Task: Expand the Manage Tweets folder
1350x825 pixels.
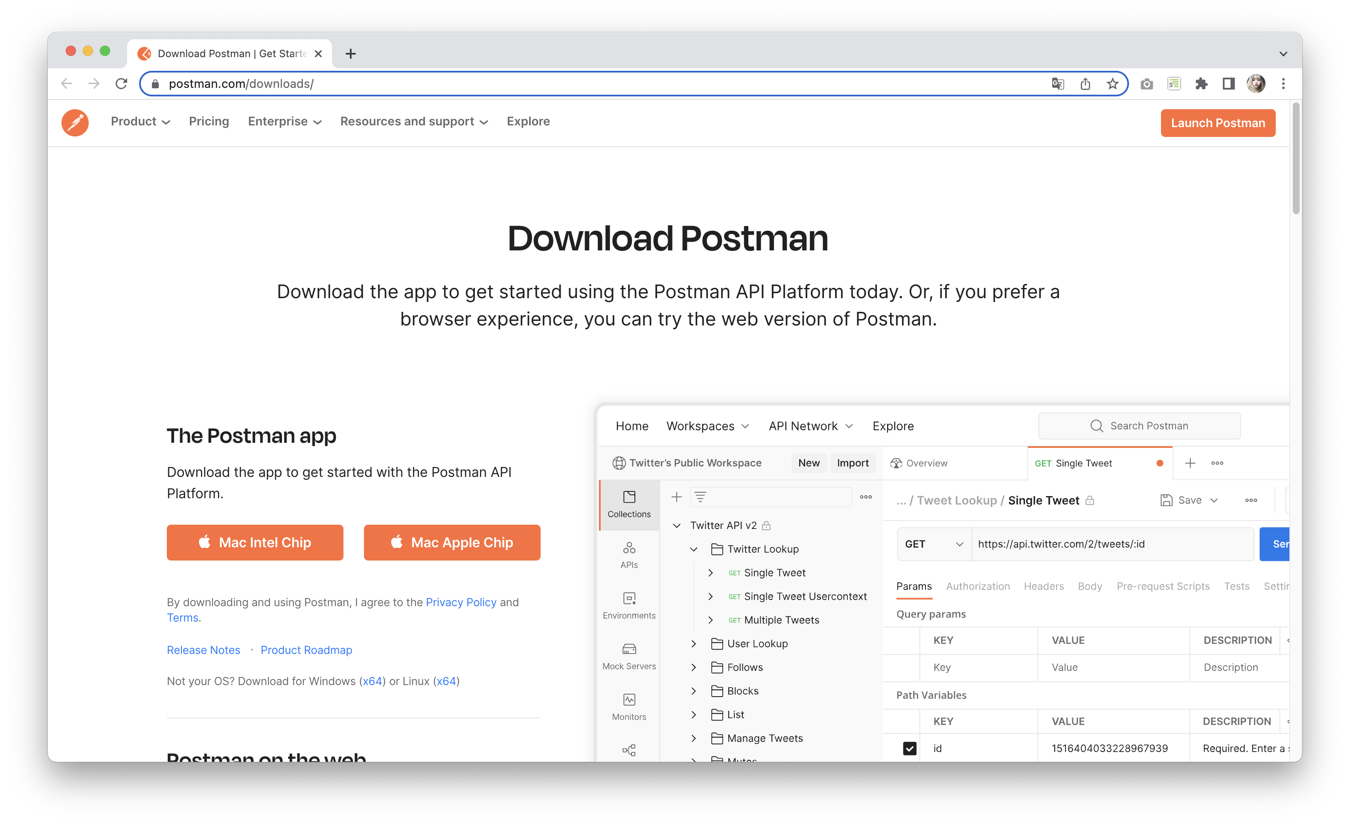Action: click(694, 738)
